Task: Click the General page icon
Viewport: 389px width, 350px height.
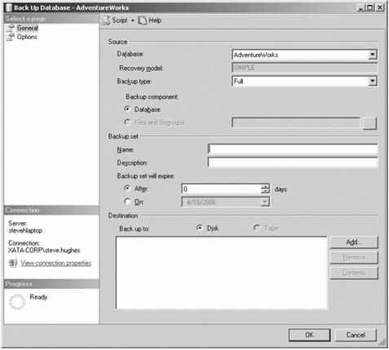Action: tap(10, 28)
